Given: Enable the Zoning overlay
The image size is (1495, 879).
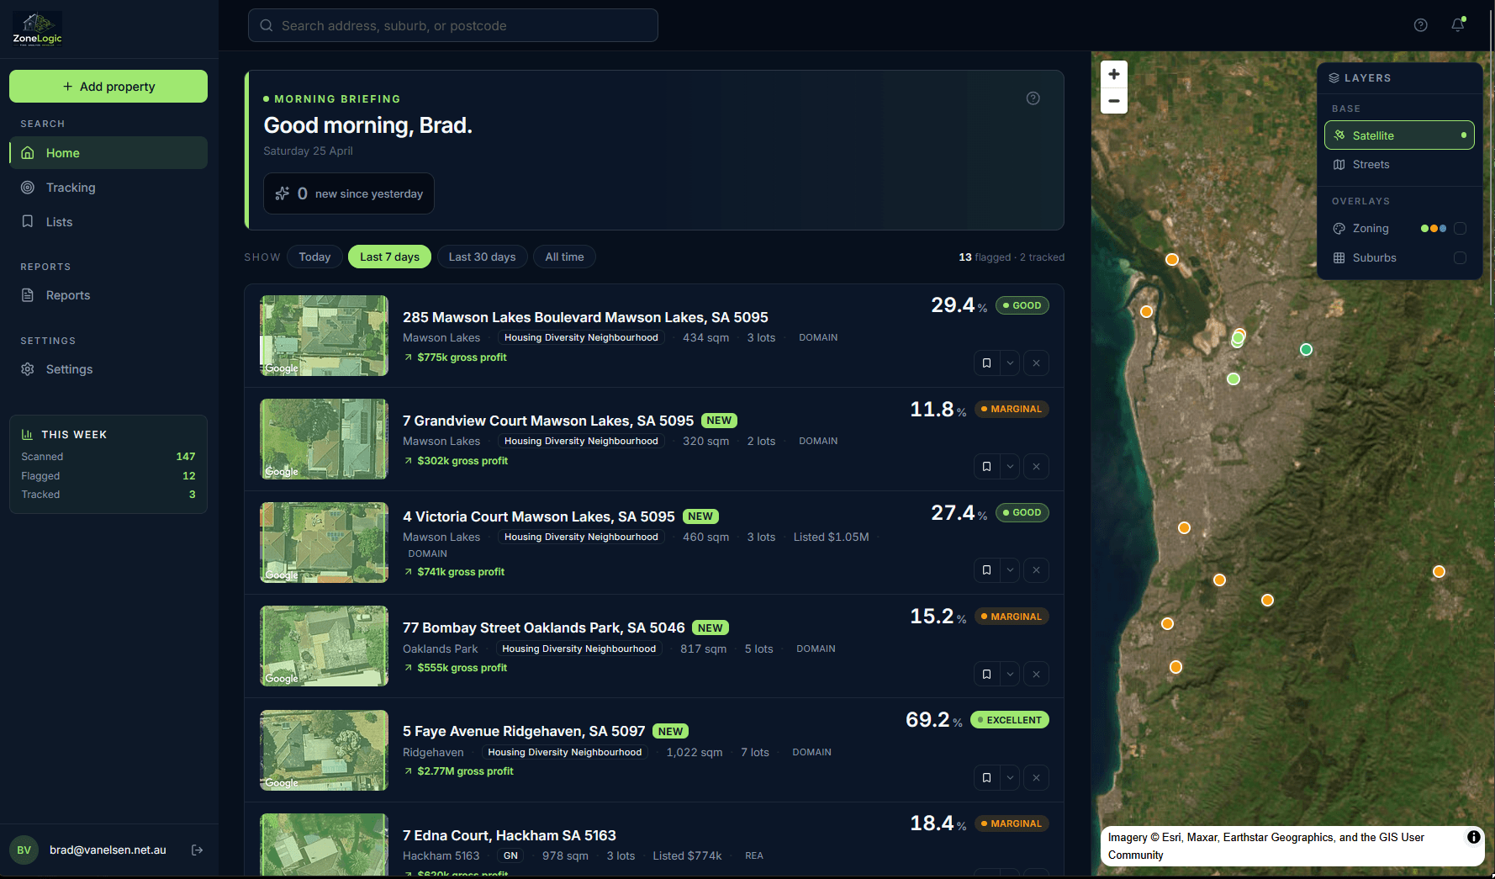Looking at the screenshot, I should (1460, 228).
